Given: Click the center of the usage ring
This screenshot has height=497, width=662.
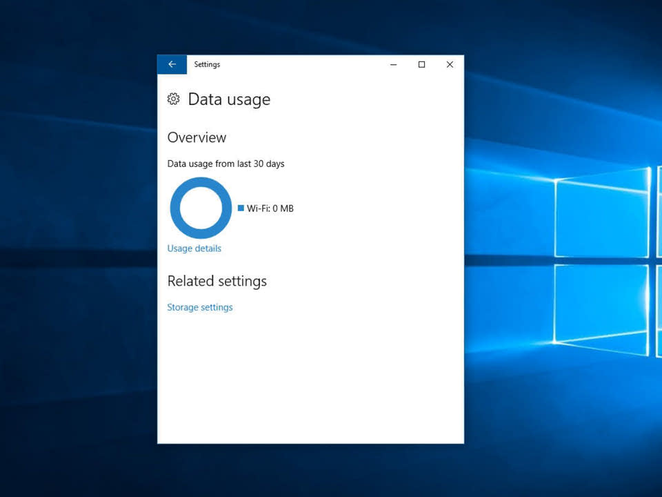Looking at the screenshot, I should click(x=200, y=208).
